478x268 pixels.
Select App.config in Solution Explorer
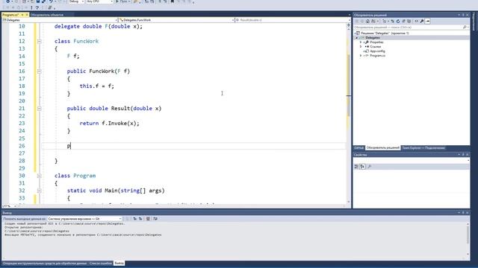(x=377, y=51)
